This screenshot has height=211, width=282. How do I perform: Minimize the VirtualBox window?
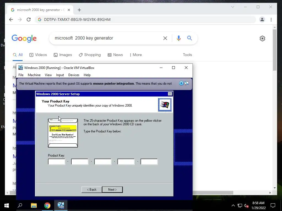[x=161, y=68]
